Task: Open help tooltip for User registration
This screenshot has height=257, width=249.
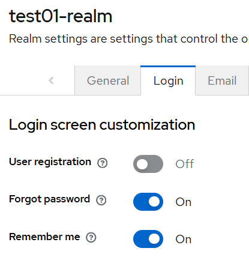Action: 103,163
